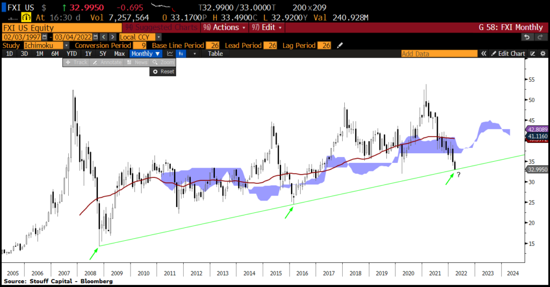Click the Local CCY currency field

pyautogui.click(x=137, y=37)
